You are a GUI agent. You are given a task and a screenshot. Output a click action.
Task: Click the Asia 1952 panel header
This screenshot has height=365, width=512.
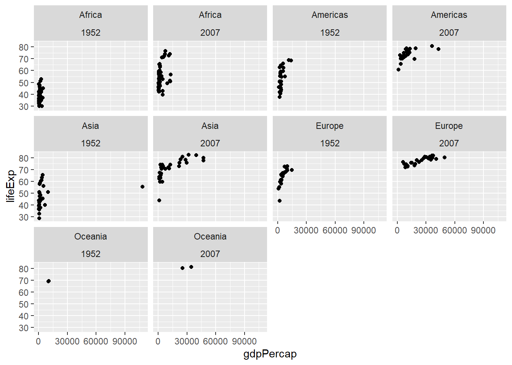click(91, 134)
